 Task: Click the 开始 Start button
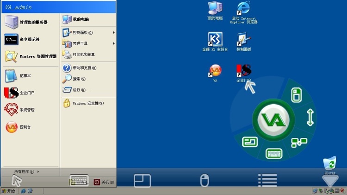point(8,191)
